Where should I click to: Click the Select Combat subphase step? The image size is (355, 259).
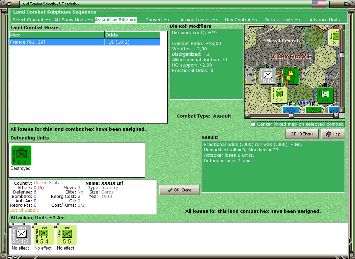pos(32,20)
